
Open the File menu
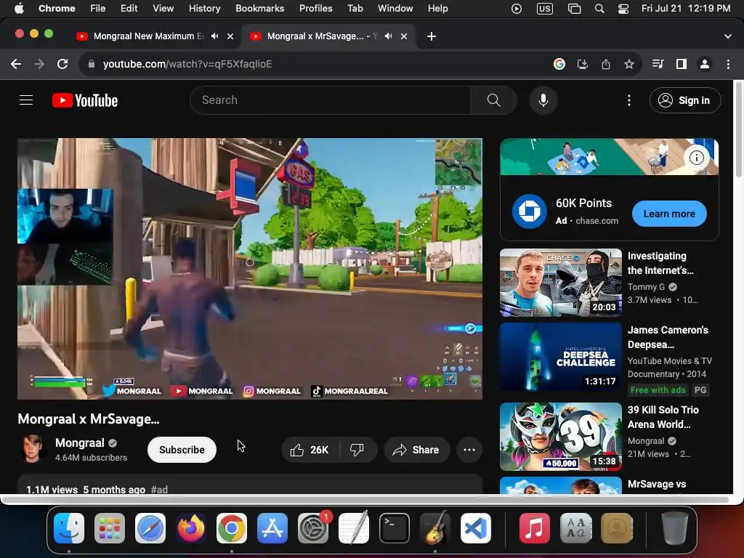tap(98, 9)
